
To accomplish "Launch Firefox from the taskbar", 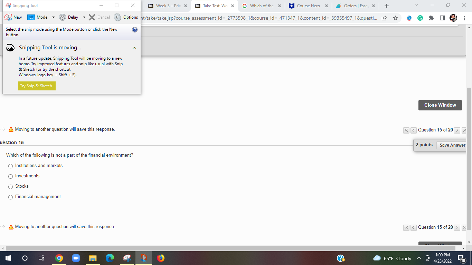I will point(160,258).
